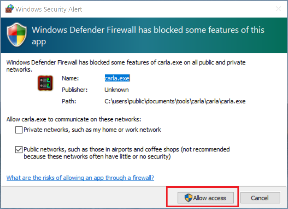Viewport: 288px width, 209px height.
Task: Click the Publisher: field label
Action: (75, 90)
